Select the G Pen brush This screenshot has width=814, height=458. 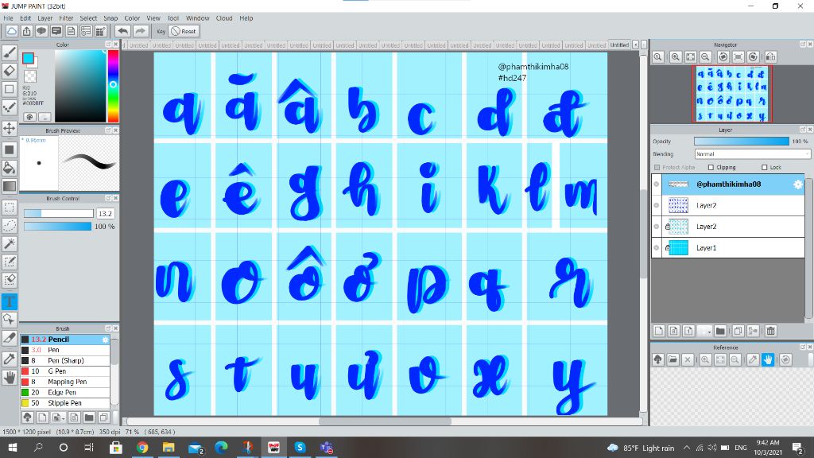[65, 371]
